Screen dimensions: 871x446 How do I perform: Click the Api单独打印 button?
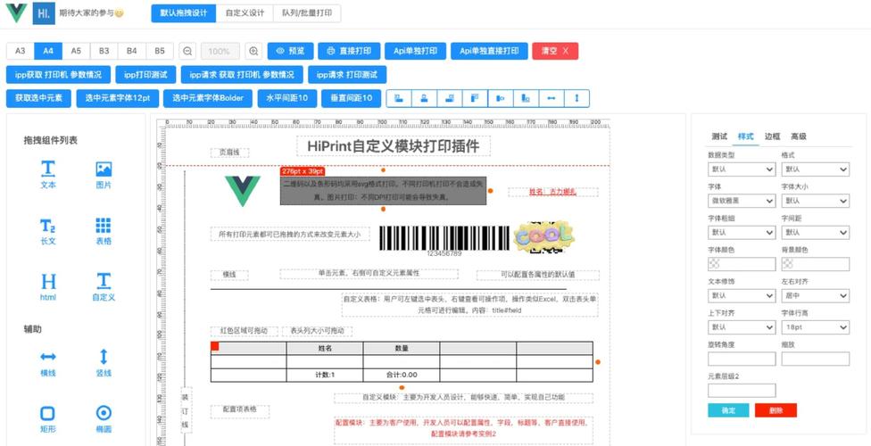pyautogui.click(x=416, y=51)
